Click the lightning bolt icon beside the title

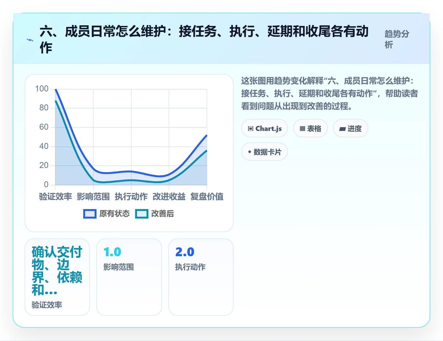(x=30, y=40)
